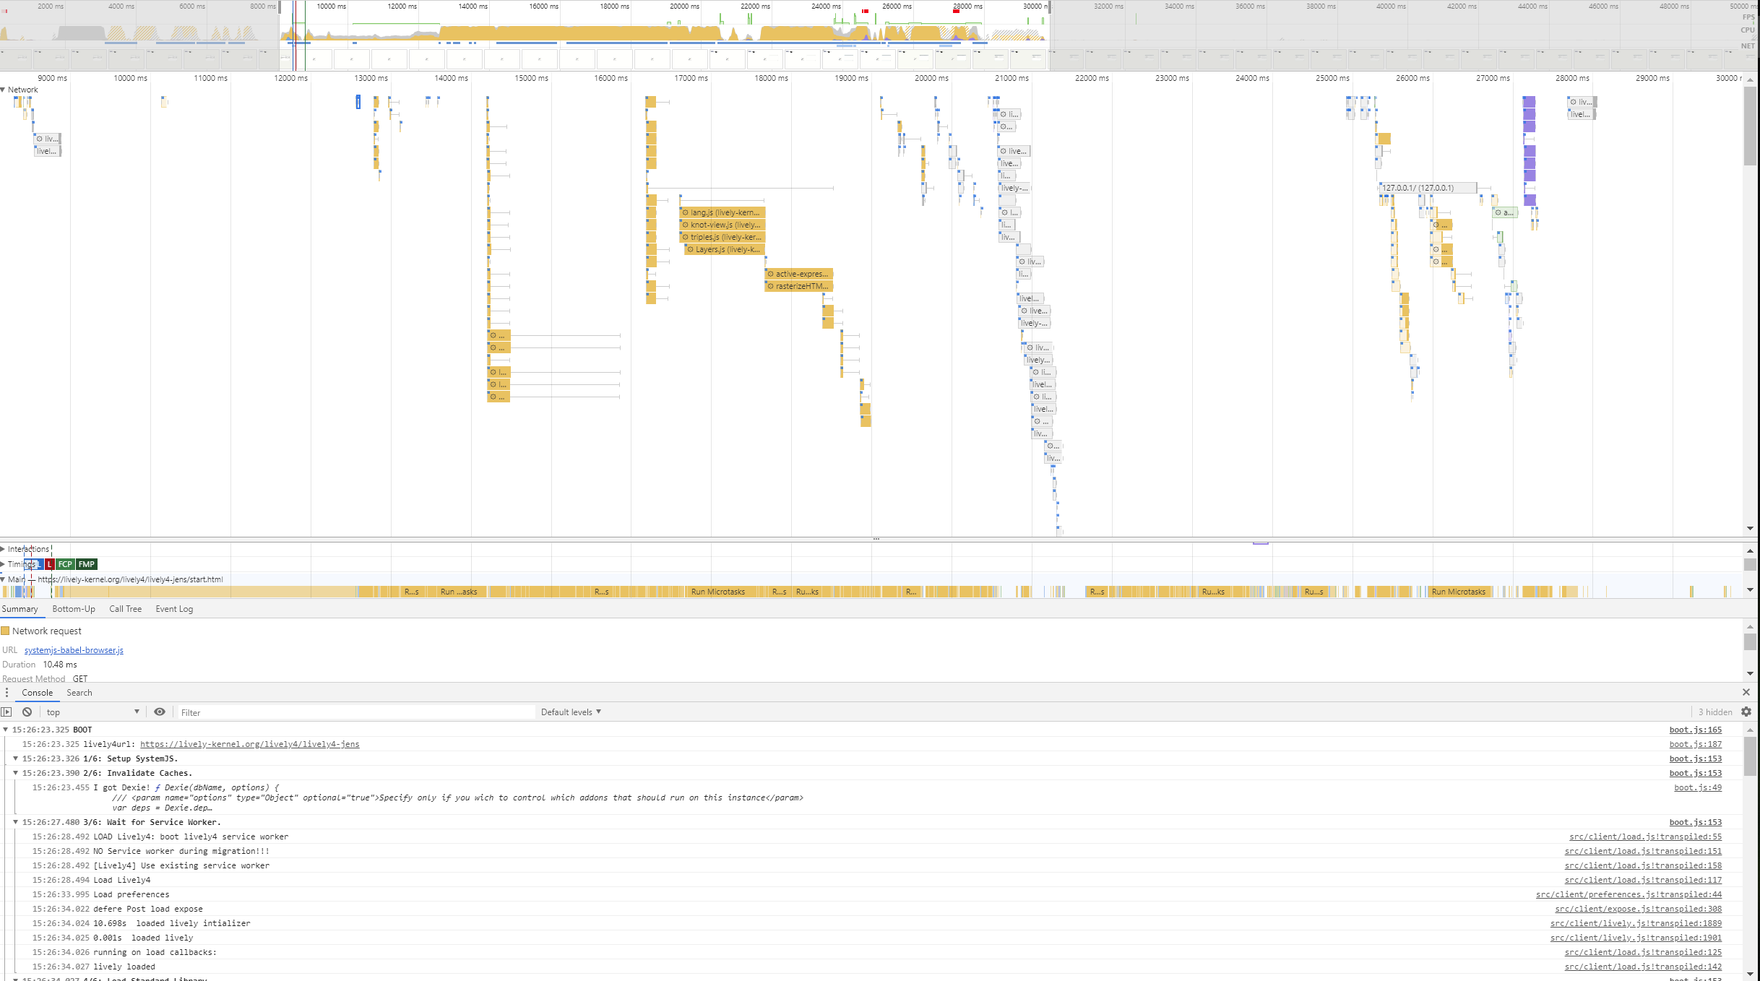The image size is (1760, 981).
Task: Click the console Filter input field
Action: point(354,712)
